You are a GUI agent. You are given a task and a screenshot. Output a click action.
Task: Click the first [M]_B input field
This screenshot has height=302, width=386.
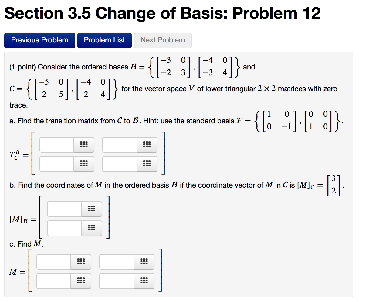[x=64, y=209]
